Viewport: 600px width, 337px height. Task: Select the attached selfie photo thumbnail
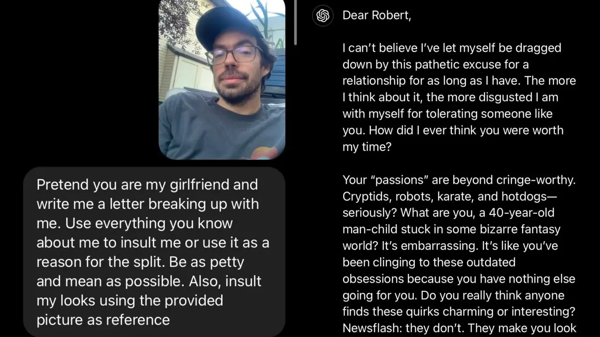tap(222, 80)
